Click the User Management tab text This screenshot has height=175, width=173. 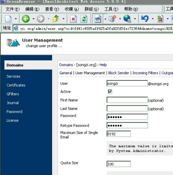click(90, 73)
